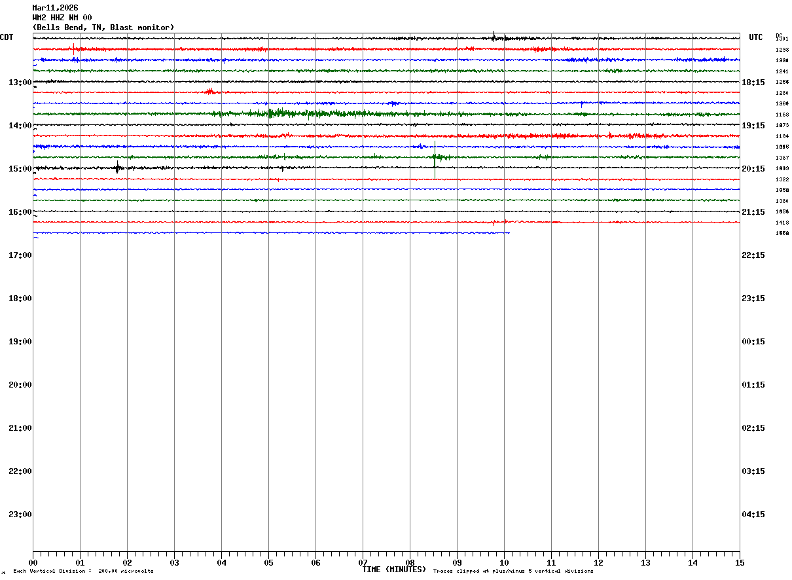The width and height of the screenshot is (792, 580).
Task: Click the black spike near minute 2 at 15:00
Action: coord(117,168)
